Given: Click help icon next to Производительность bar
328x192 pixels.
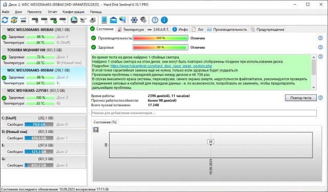Looking at the screenshot, I should pos(320,38).
